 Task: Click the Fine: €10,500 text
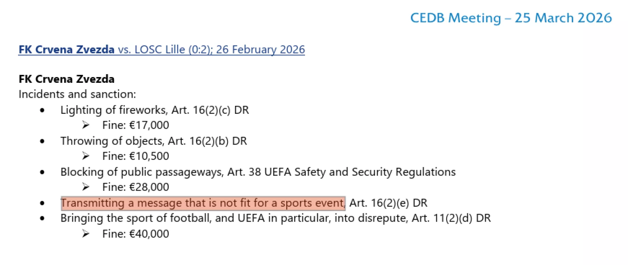[x=136, y=156]
